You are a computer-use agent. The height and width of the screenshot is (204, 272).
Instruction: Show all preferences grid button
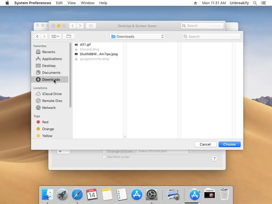pyautogui.click(x=91, y=26)
